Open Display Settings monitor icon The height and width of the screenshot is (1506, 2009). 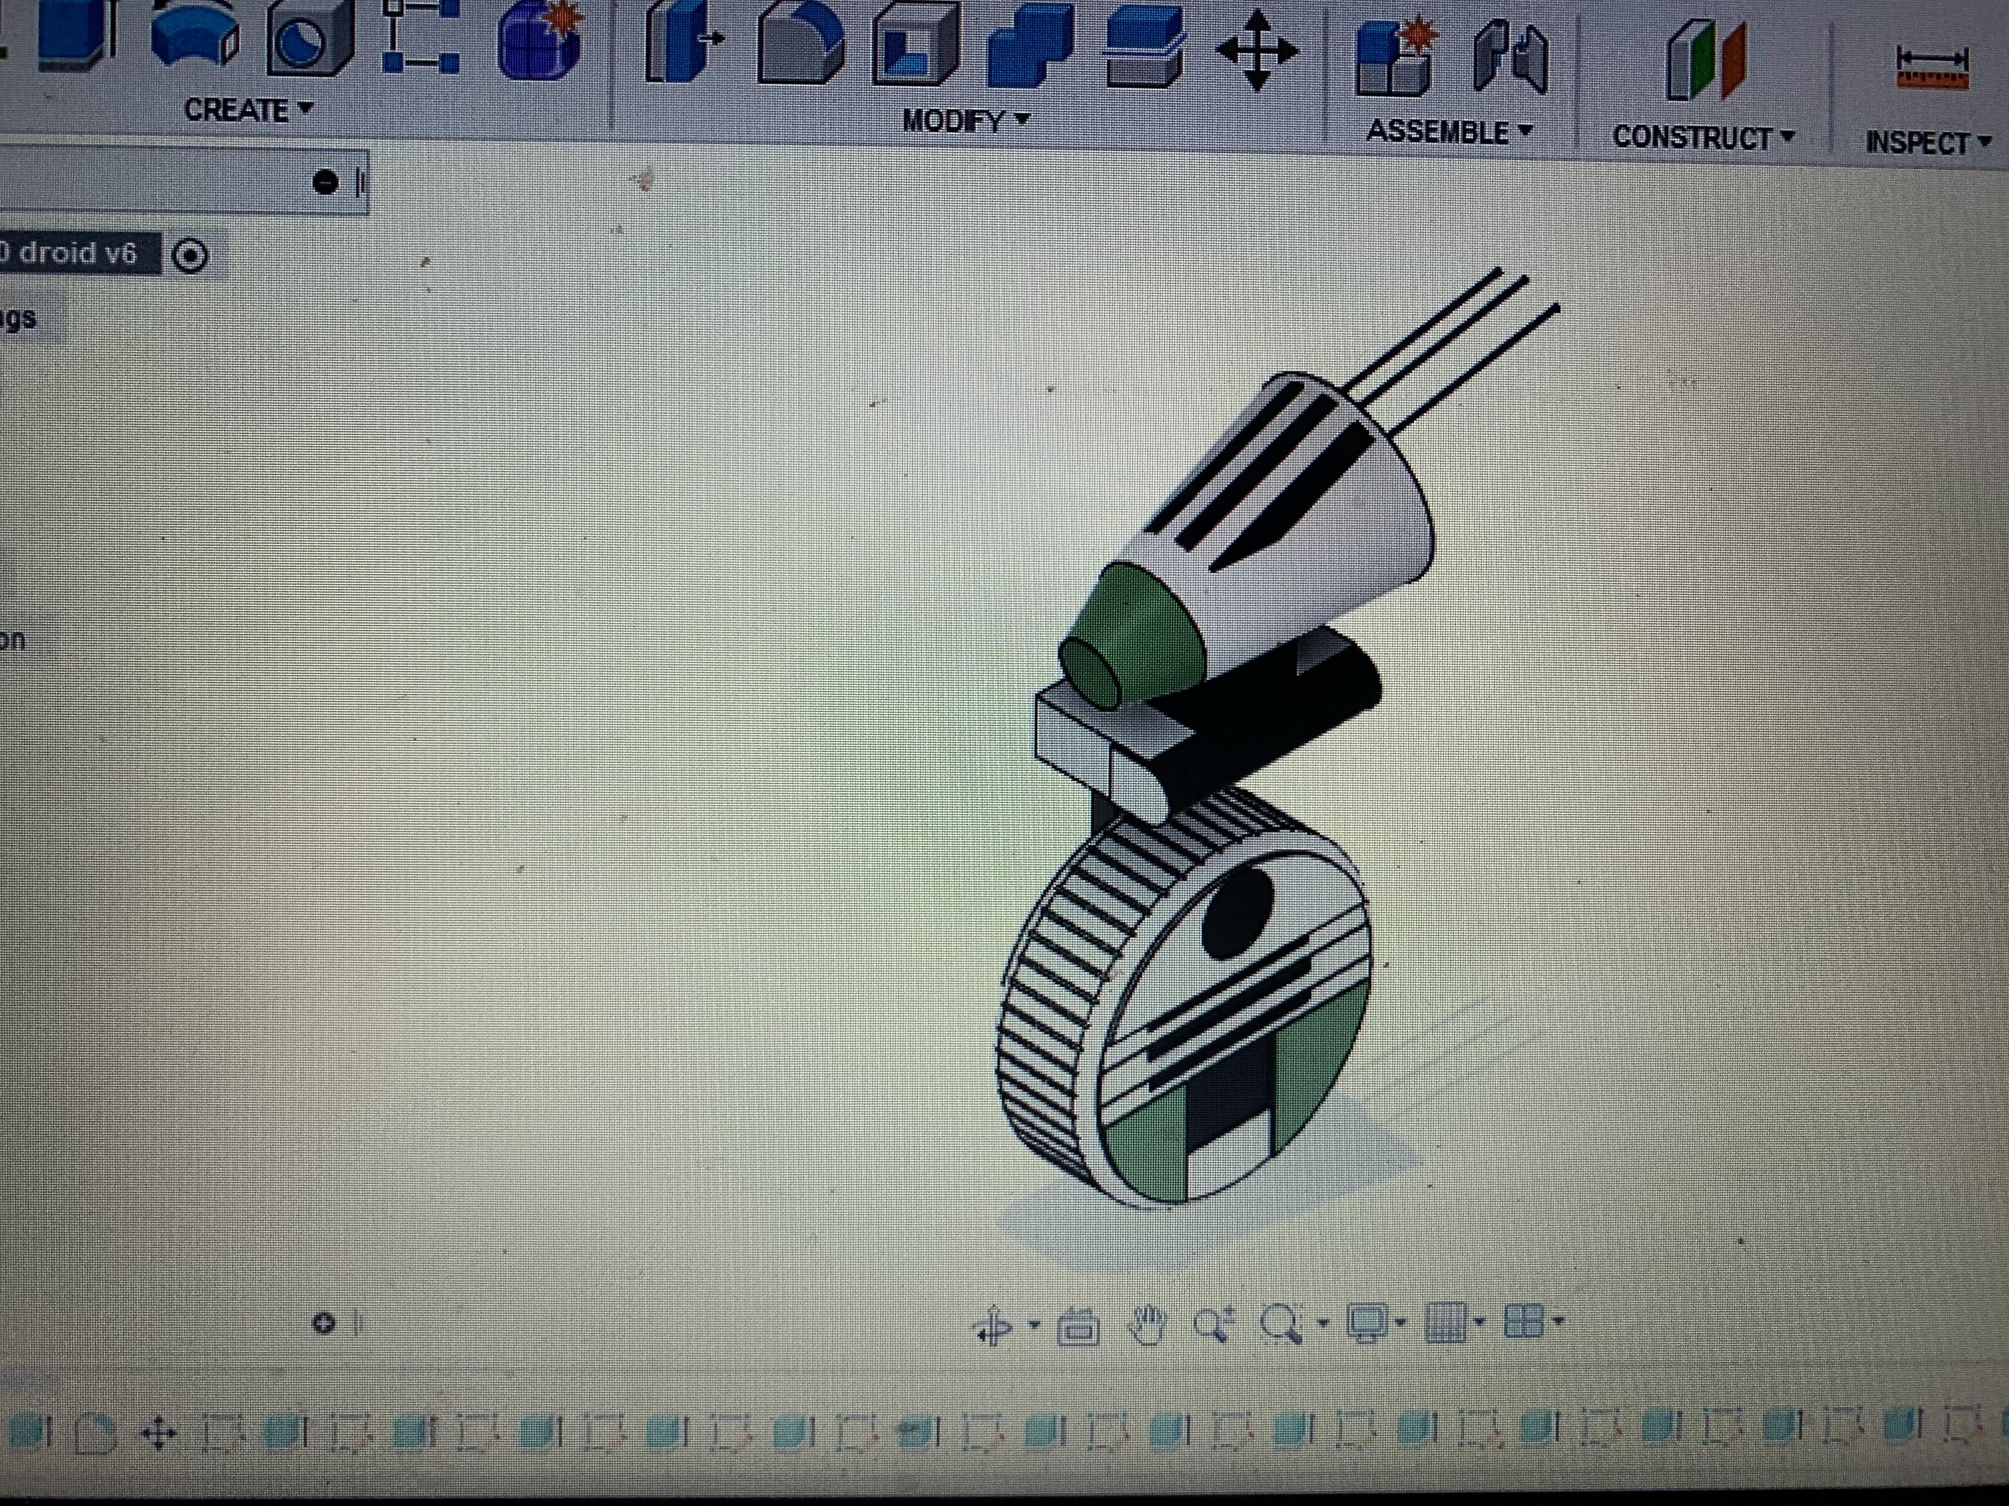click(1368, 1323)
